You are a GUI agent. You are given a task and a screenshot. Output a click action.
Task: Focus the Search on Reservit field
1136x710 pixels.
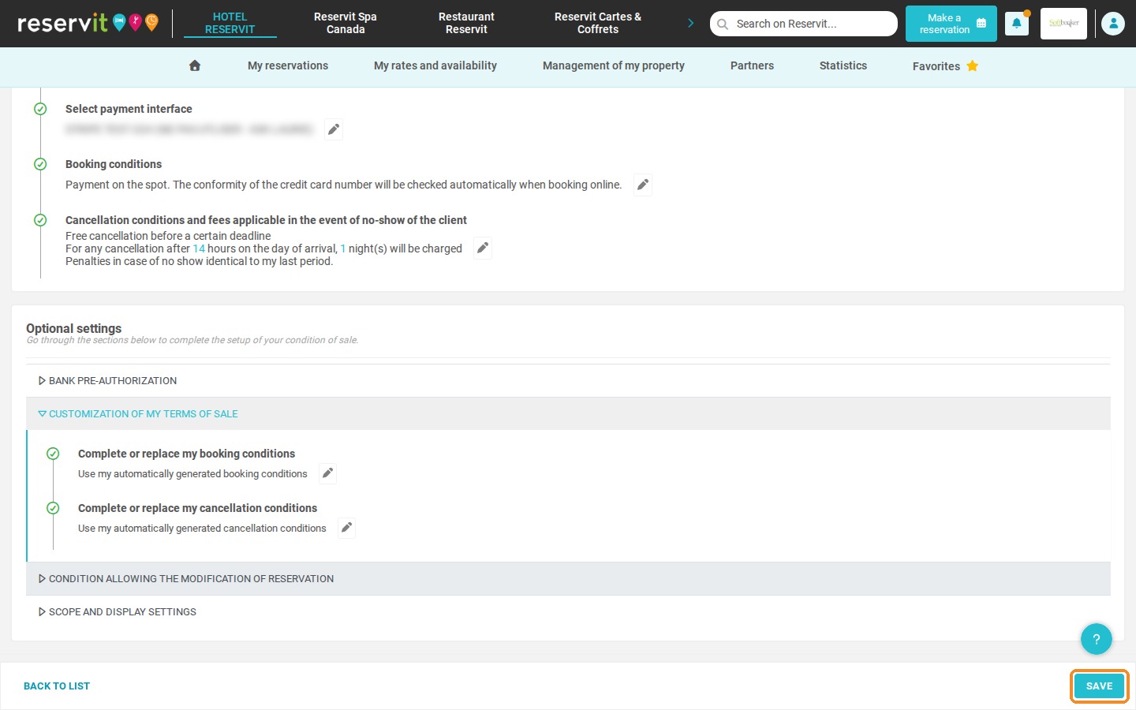pos(804,24)
